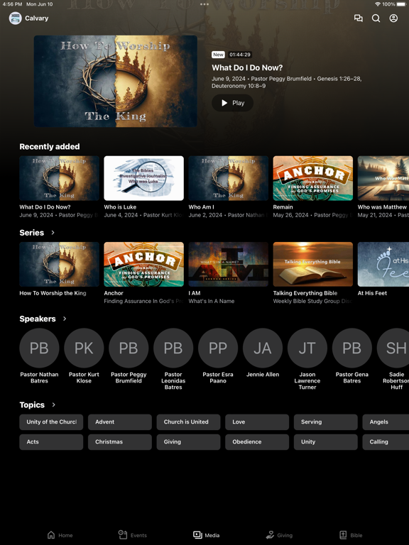The width and height of the screenshot is (409, 545).
Task: Select speaker Jason Lawrence Turner avatar
Action: [307, 348]
